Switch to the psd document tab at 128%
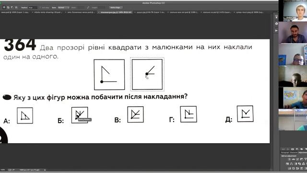Screen dimensions: 307x173 pyautogui.click(x=183, y=12)
